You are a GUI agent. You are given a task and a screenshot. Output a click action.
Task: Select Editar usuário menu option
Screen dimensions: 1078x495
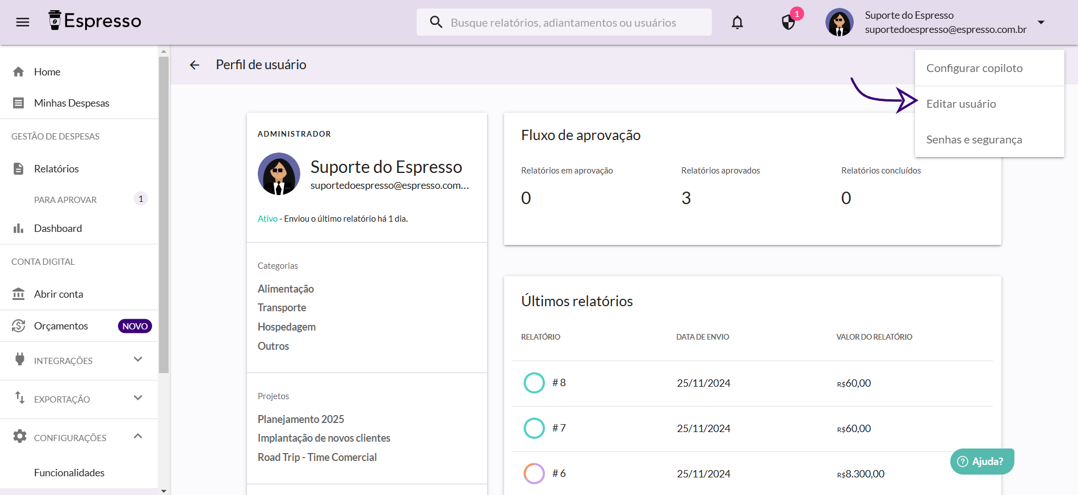pos(989,104)
